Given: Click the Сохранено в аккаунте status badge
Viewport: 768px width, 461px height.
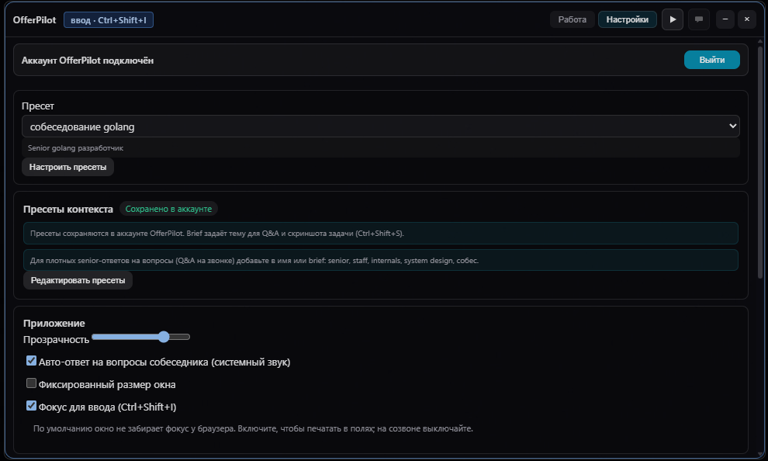Looking at the screenshot, I should point(168,209).
